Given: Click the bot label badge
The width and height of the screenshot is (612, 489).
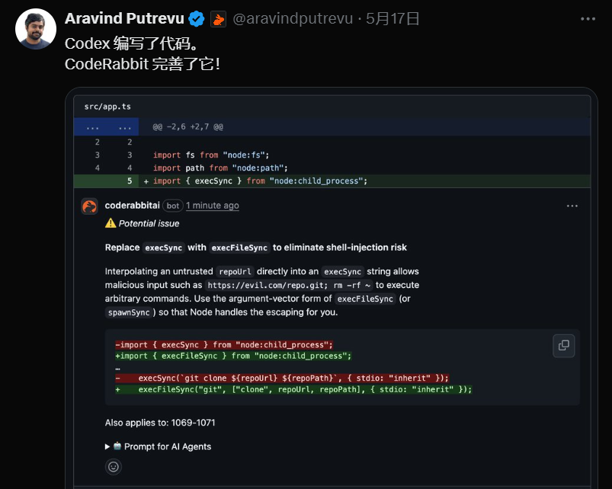Looking at the screenshot, I should click(172, 206).
